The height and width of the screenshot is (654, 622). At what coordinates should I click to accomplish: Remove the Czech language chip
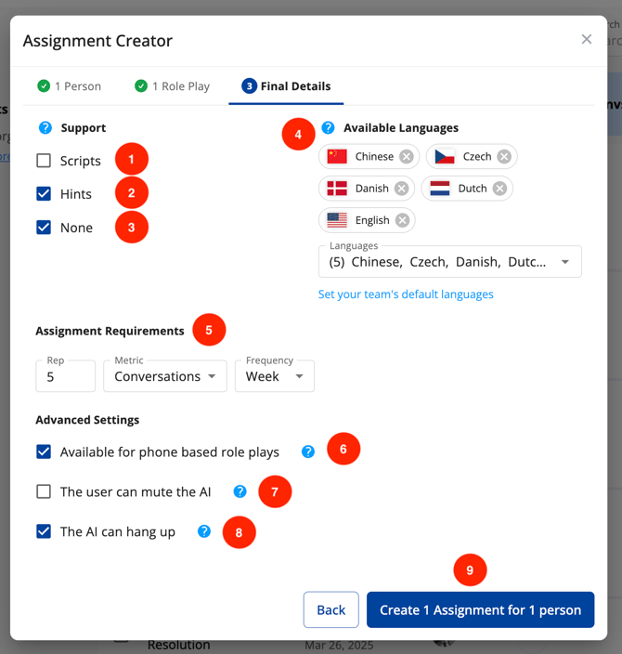pos(504,157)
